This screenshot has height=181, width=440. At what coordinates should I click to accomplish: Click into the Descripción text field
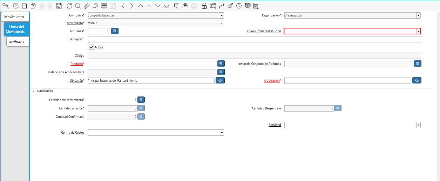tap(255, 39)
